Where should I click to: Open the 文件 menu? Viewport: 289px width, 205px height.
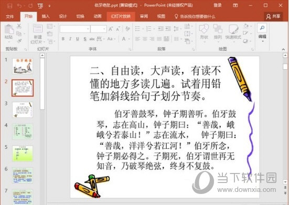pos(10,17)
